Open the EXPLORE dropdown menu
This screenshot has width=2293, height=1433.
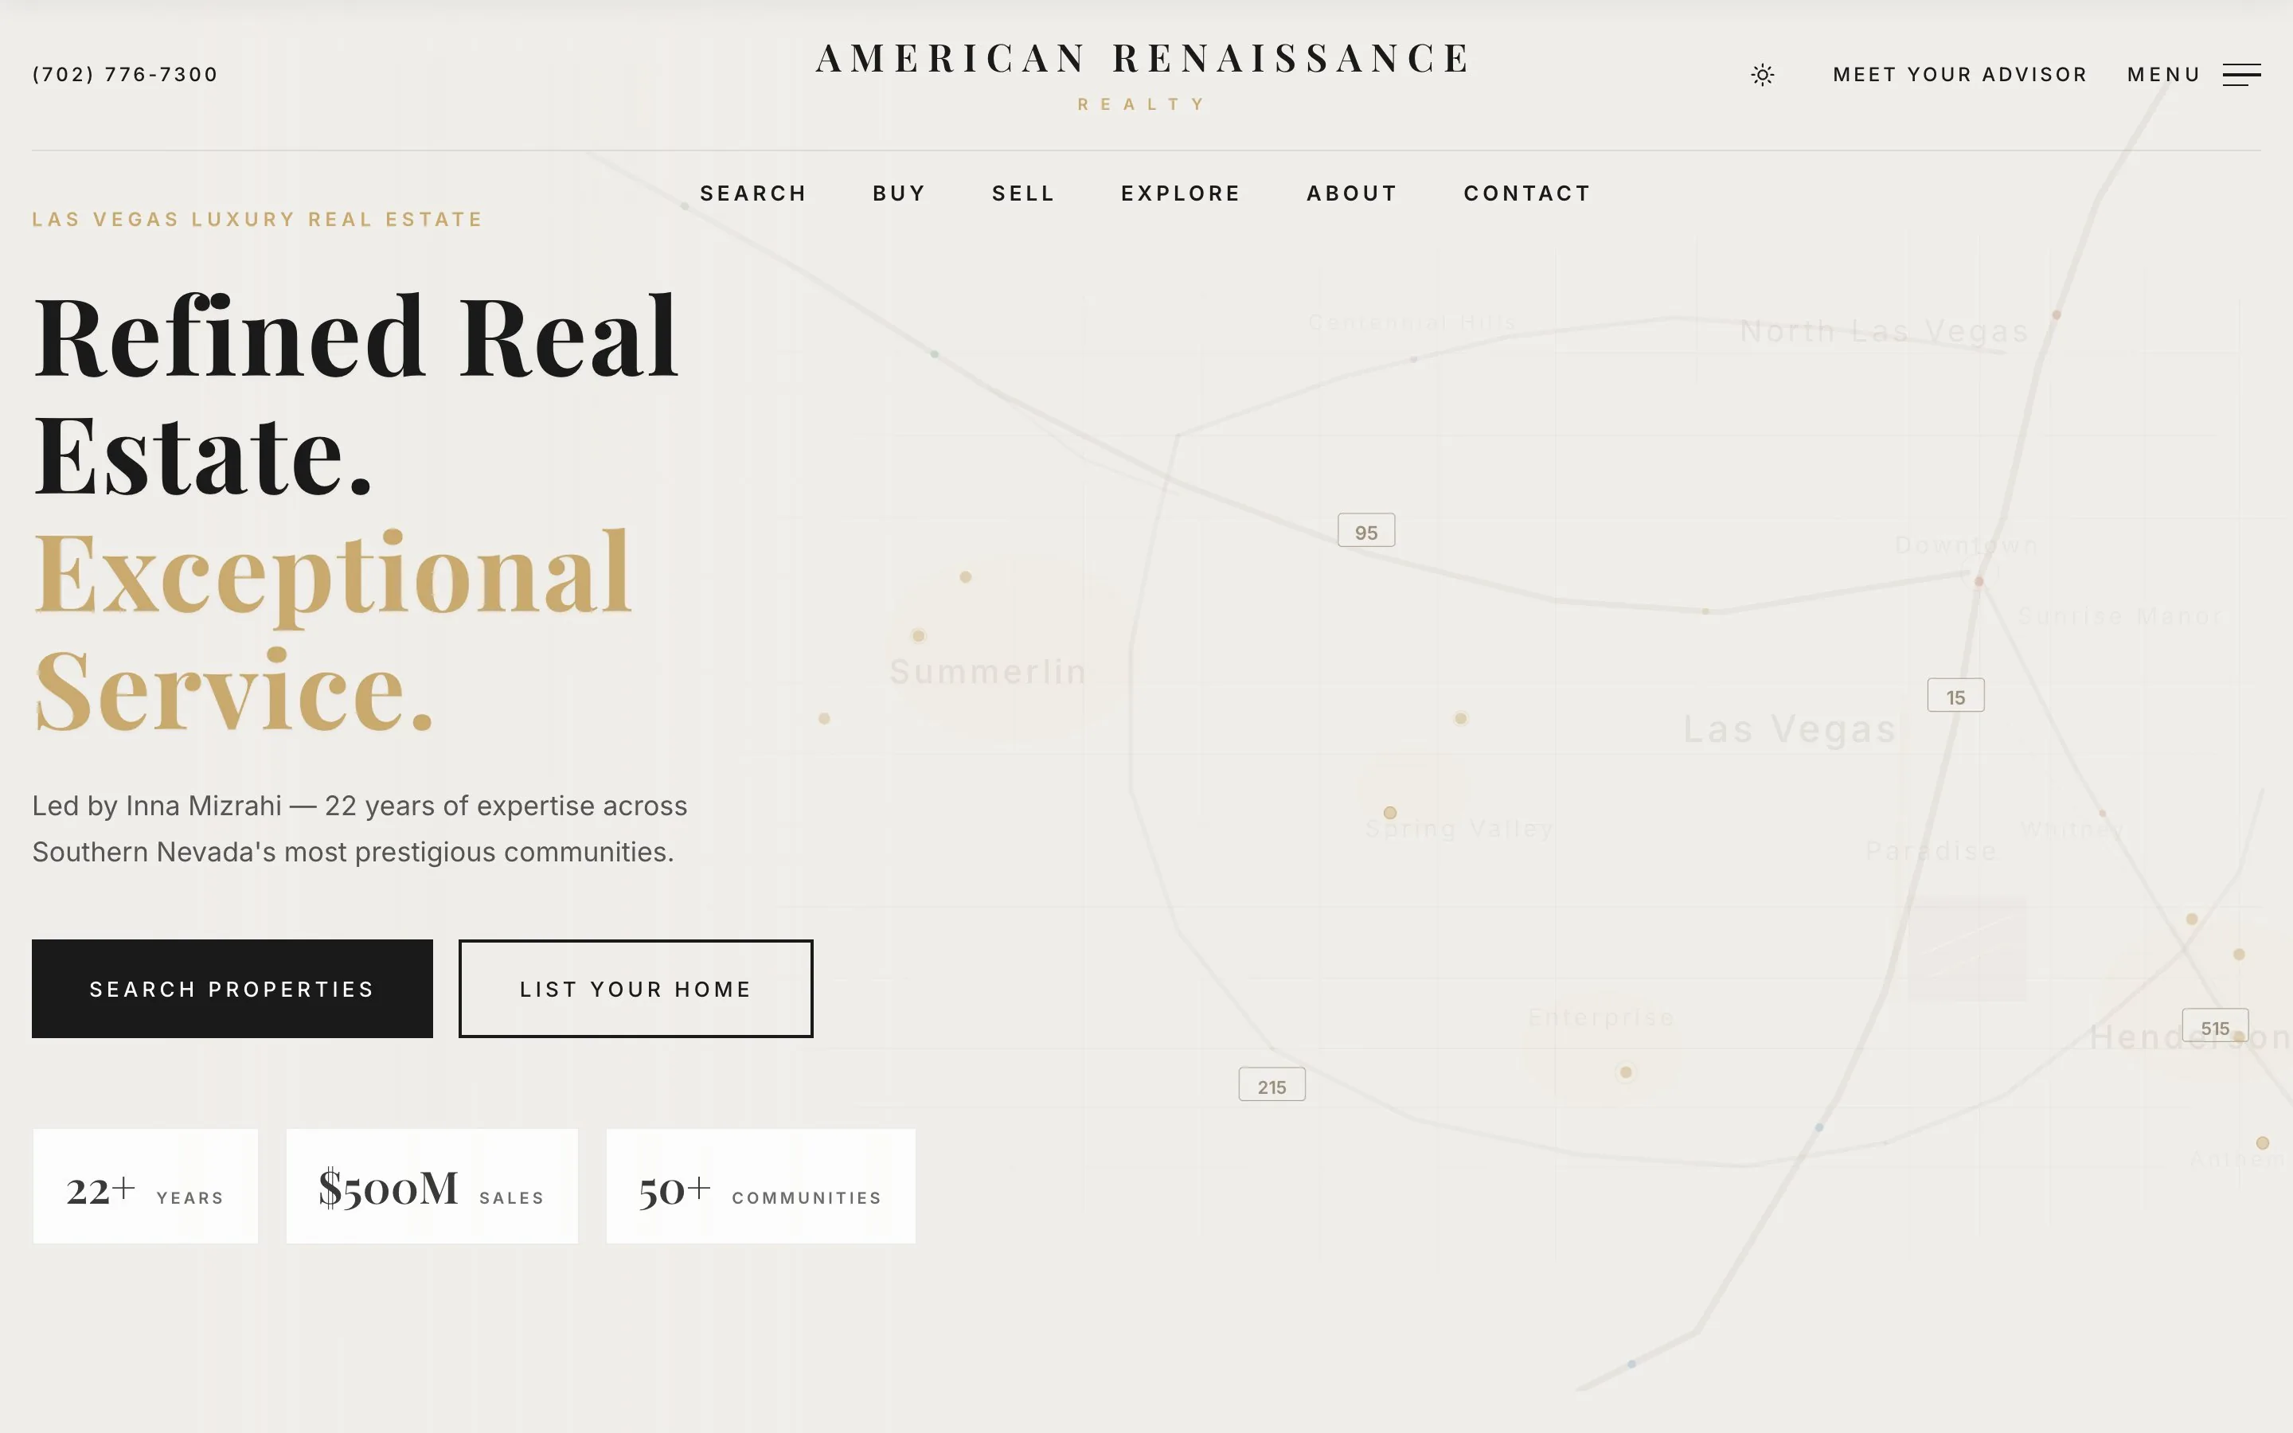tap(1181, 193)
